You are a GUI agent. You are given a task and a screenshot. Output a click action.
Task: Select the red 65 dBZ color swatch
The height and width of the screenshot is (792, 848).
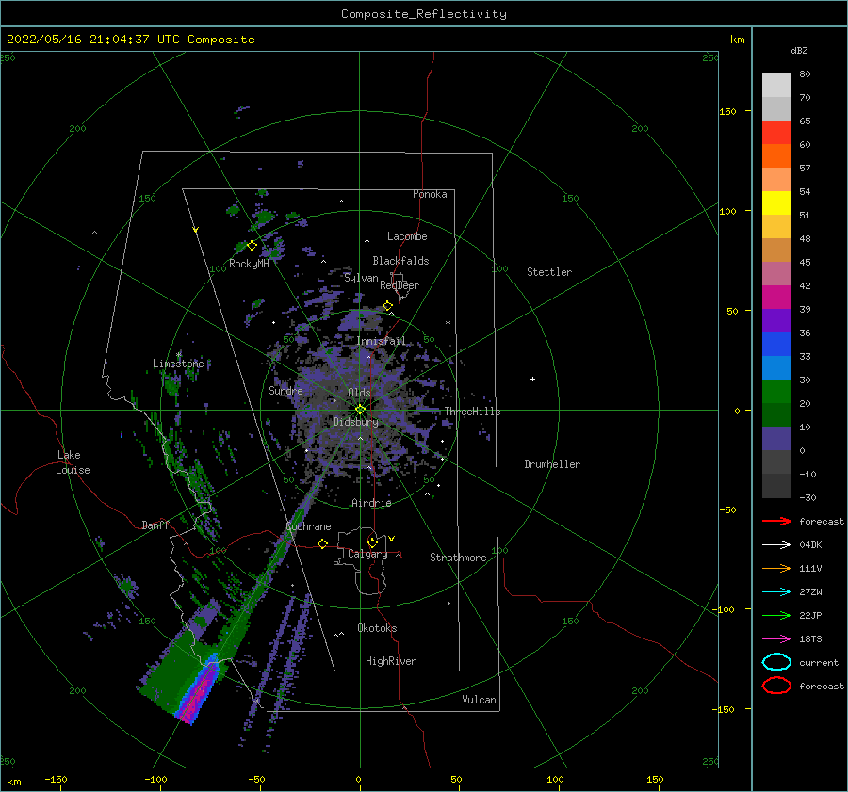776,133
